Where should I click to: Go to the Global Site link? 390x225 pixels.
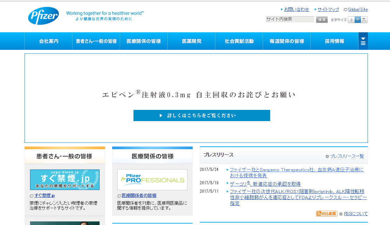358,9
